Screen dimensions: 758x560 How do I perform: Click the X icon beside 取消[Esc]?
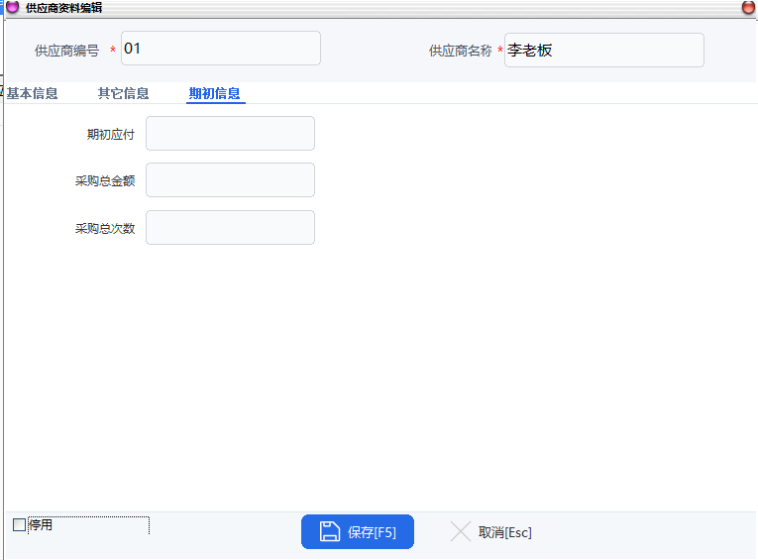tap(460, 532)
